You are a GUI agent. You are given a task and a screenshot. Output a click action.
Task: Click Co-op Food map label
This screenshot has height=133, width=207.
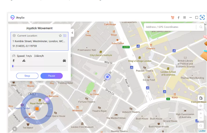tap(149, 80)
